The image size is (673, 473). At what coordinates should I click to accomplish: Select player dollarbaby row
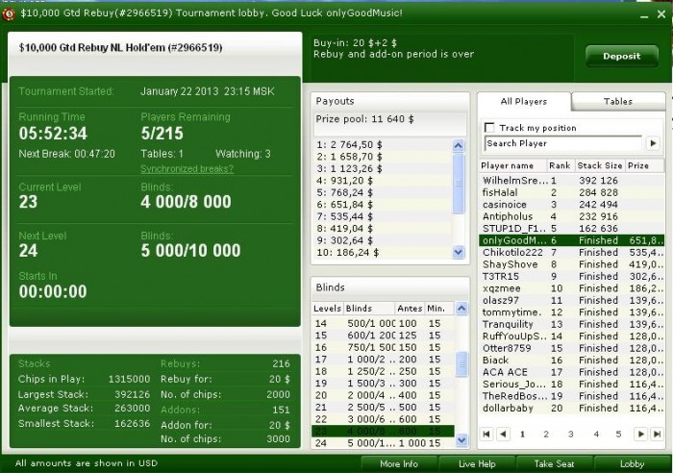click(571, 409)
